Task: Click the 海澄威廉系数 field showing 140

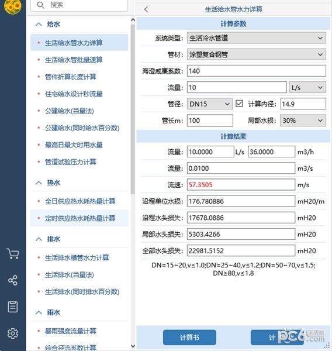Action: 257,71
